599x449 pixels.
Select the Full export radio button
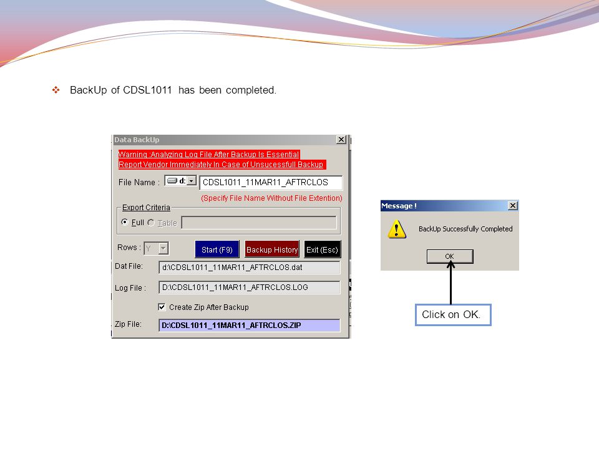[125, 222]
